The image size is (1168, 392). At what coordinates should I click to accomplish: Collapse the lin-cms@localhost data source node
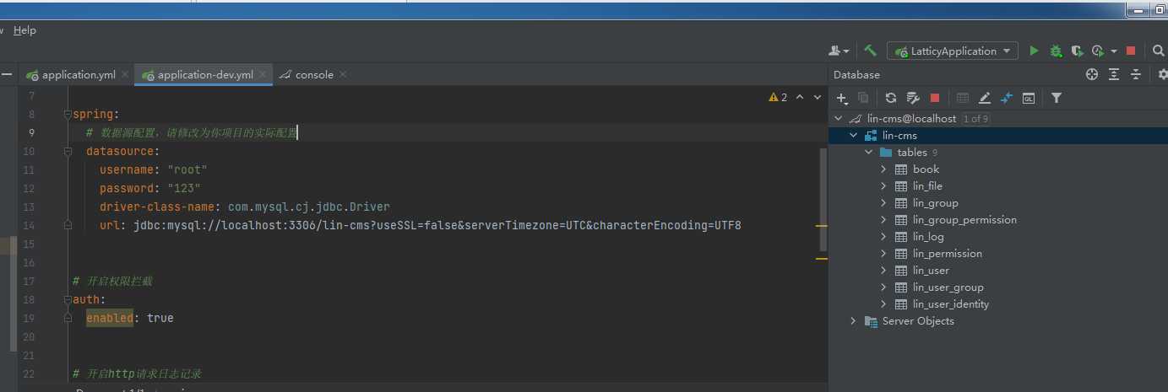coord(838,119)
